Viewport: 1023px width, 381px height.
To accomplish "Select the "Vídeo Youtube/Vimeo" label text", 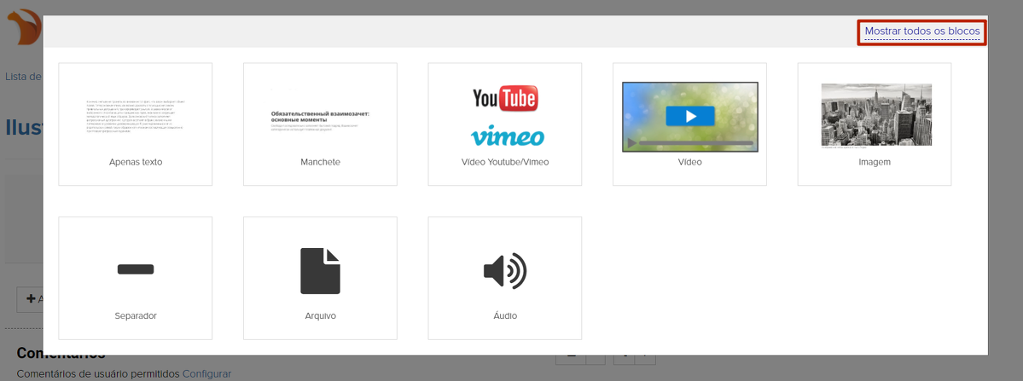I will [x=504, y=162].
